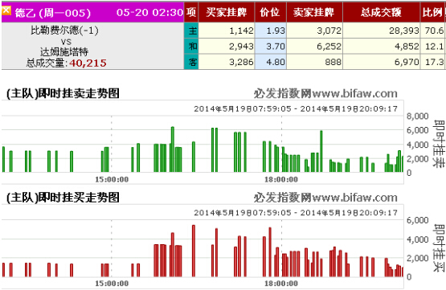The height and width of the screenshot is (290, 446).
Task: Click the home total traded amount 28,393
Action: click(404, 31)
